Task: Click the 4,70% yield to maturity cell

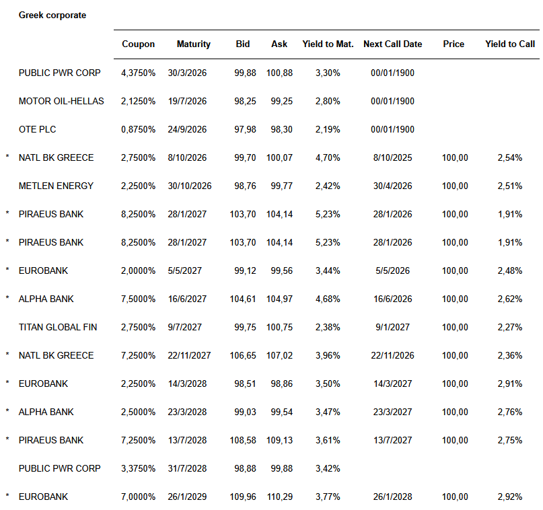Action: tap(328, 157)
